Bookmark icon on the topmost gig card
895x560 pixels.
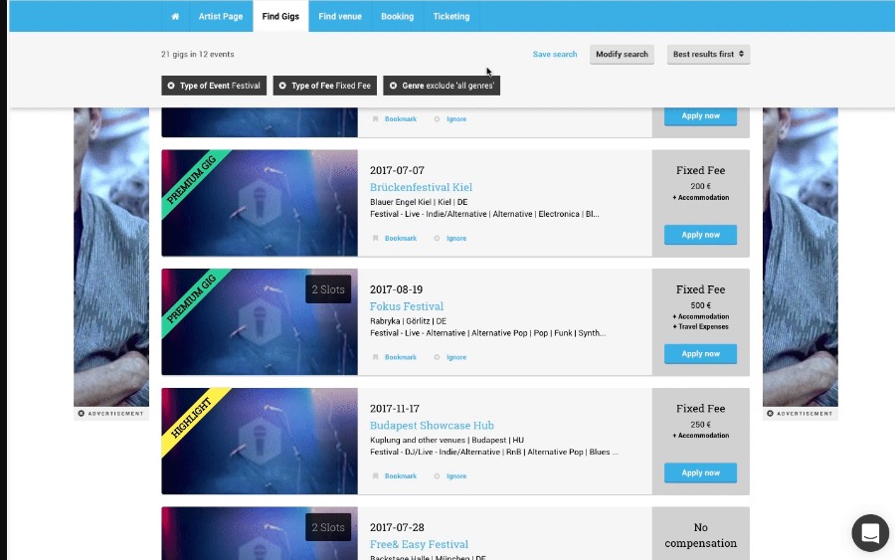click(x=375, y=119)
